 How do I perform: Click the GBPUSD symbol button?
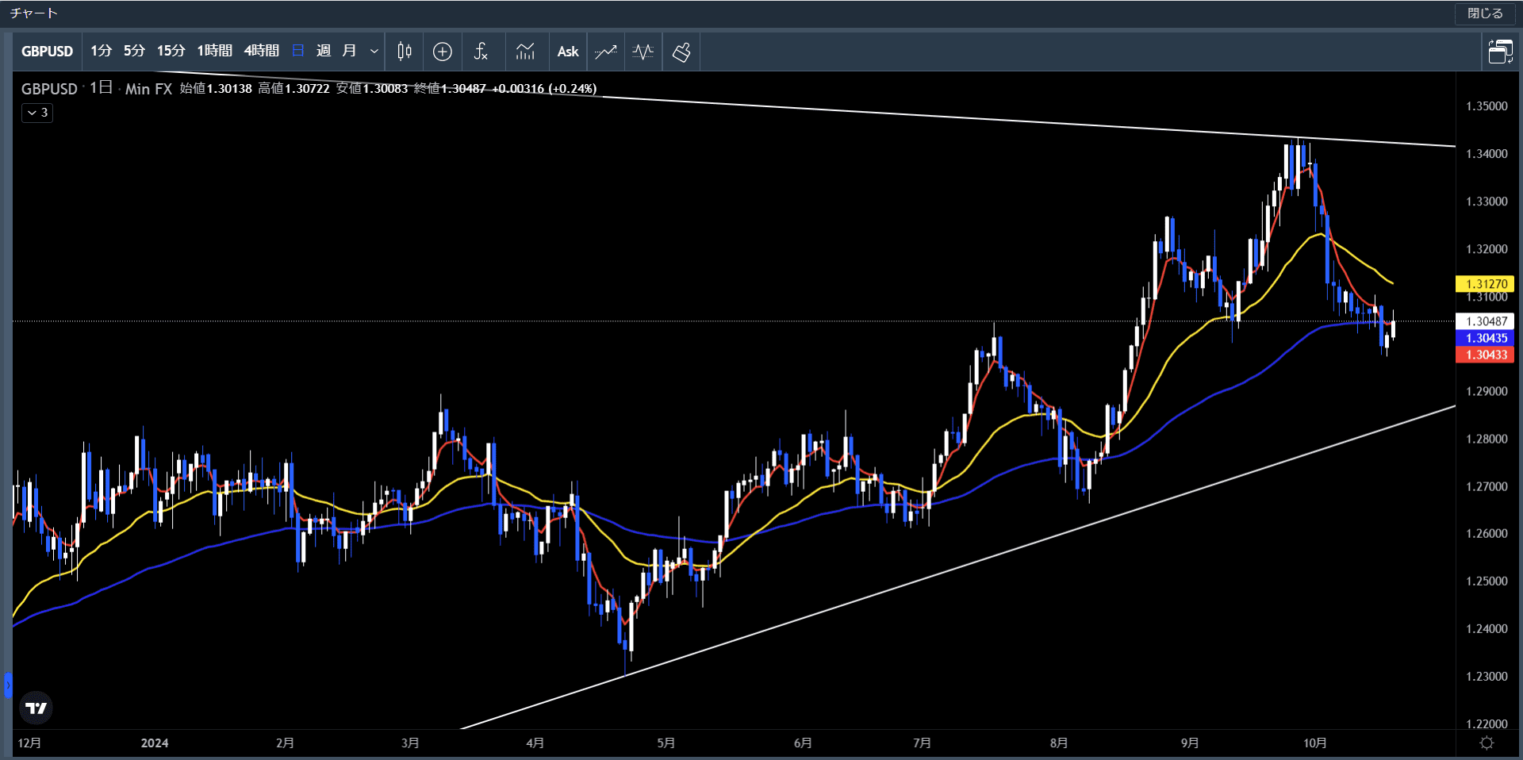click(47, 52)
